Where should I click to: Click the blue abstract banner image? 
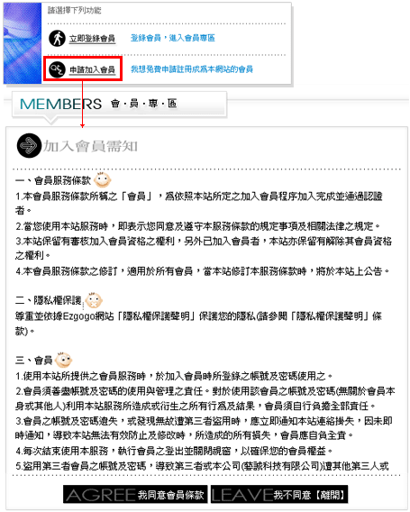point(23,43)
